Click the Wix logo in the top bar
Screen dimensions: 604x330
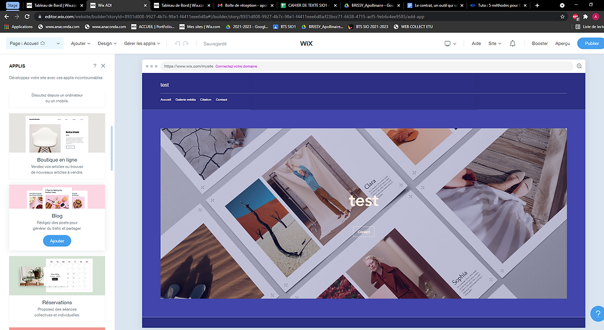pos(306,44)
